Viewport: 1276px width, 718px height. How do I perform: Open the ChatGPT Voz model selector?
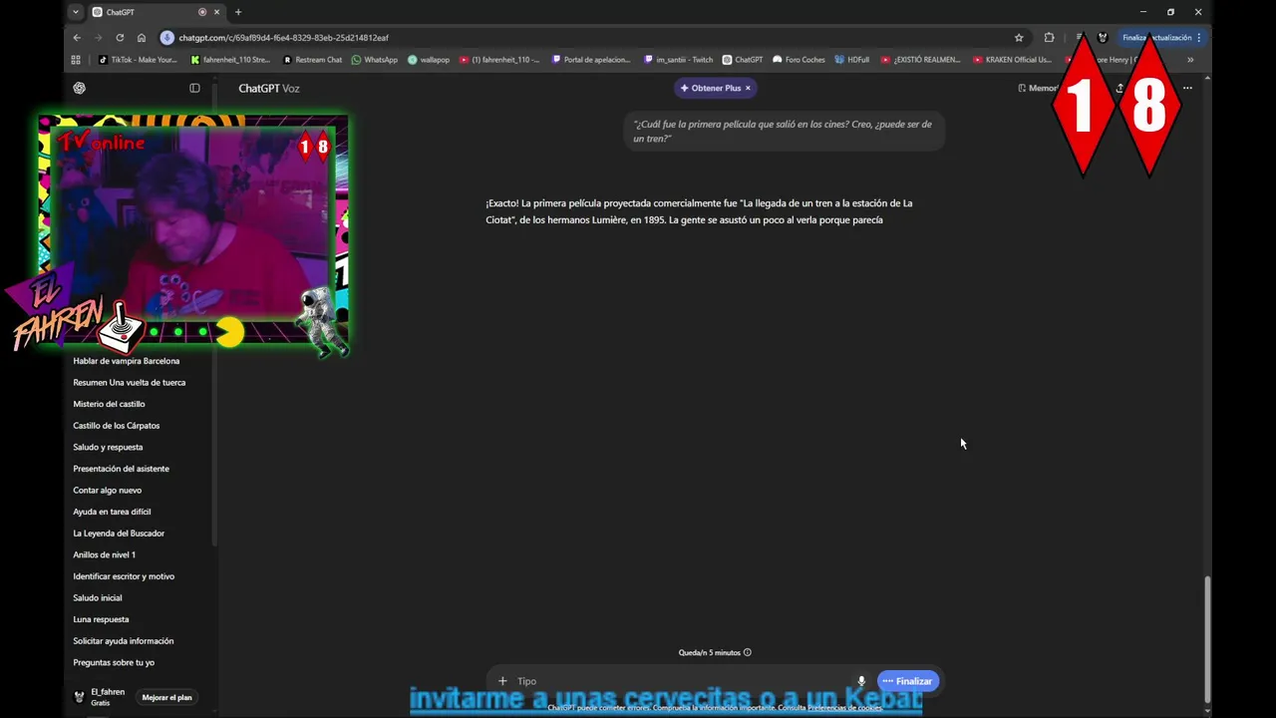(x=269, y=88)
